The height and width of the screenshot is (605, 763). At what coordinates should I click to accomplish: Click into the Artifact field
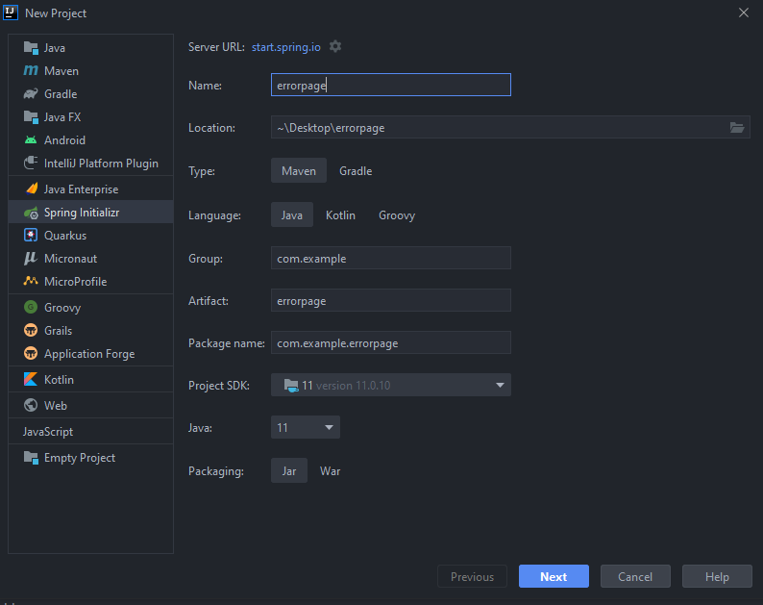391,300
